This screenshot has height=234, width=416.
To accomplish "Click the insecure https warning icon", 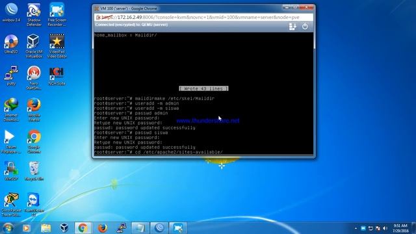I will [98, 18].
